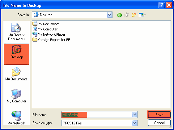Open My Documents in places sidebar
Image resolution: width=174 pixels, height=130 pixels.
[x=16, y=74]
